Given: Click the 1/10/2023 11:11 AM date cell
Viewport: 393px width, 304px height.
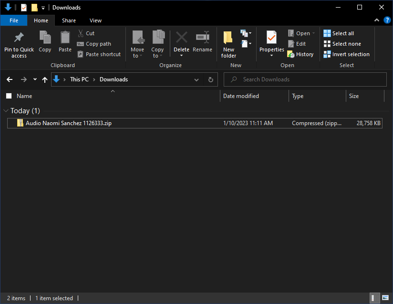Looking at the screenshot, I should [x=248, y=123].
